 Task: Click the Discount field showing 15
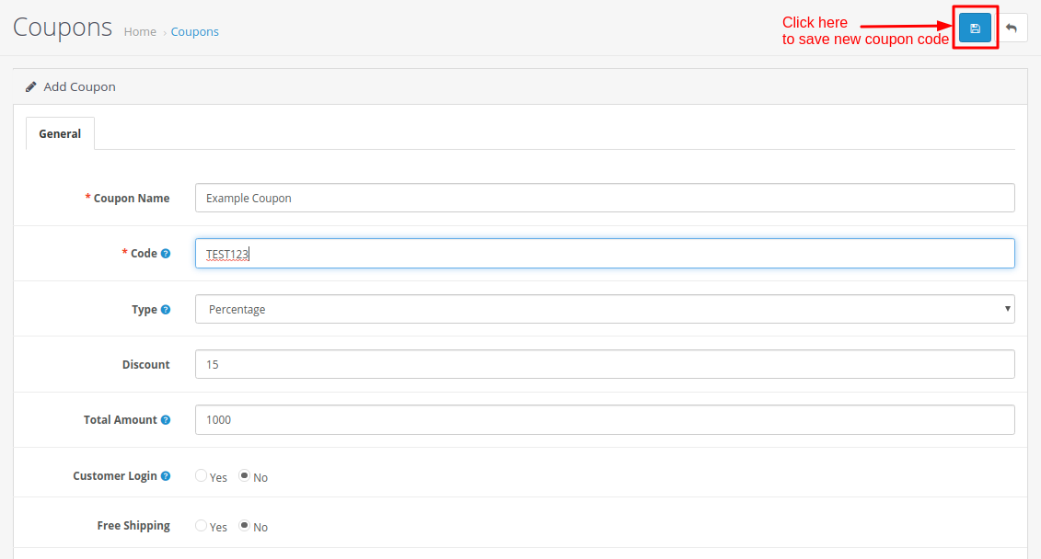605,364
